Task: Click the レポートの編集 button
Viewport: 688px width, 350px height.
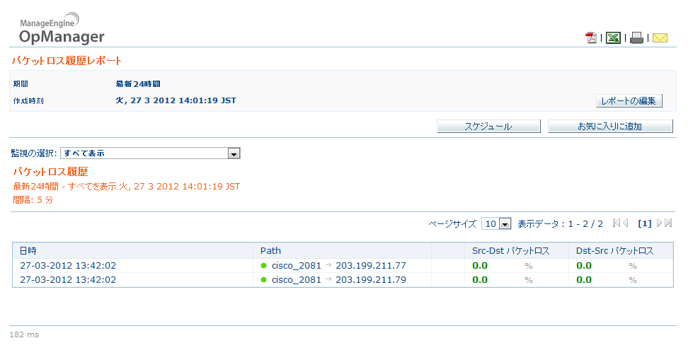Action: (629, 100)
